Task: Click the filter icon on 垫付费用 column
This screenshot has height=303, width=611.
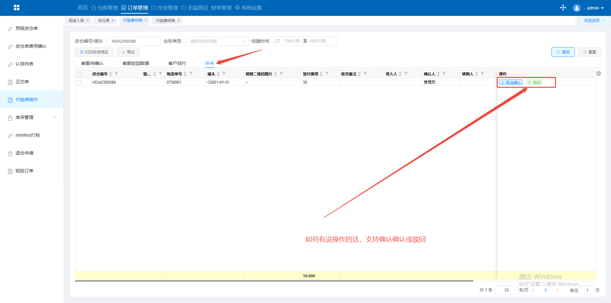Action: tap(327, 74)
